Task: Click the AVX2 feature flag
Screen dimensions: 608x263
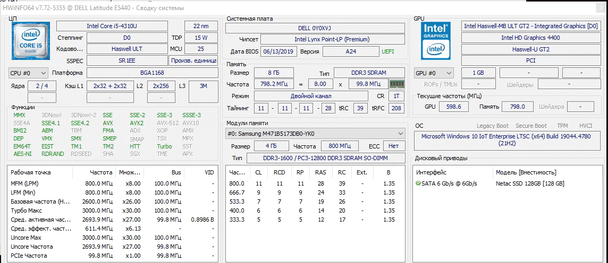Action: pyautogui.click(x=137, y=123)
